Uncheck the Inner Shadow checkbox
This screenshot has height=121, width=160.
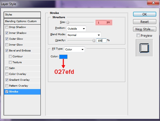pyautogui.click(x=7, y=33)
